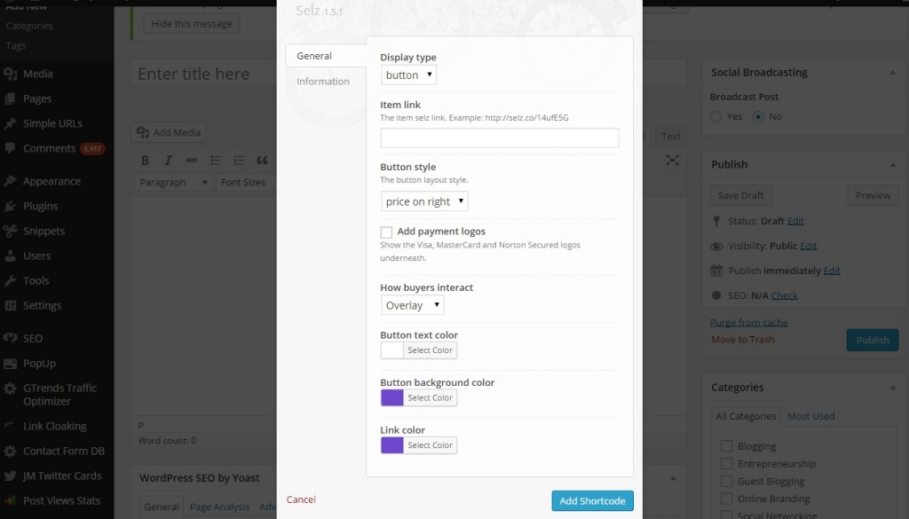Open the SEO sidebar icon
Viewport: 909px width, 519px height.
pos(10,338)
